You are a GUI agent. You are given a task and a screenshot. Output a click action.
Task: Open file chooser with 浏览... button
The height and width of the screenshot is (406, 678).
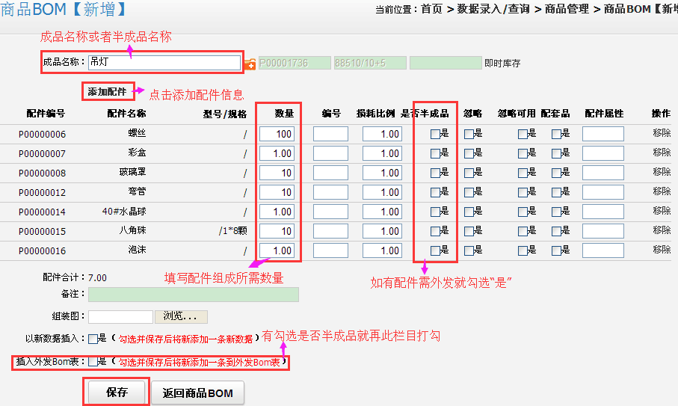click(180, 316)
